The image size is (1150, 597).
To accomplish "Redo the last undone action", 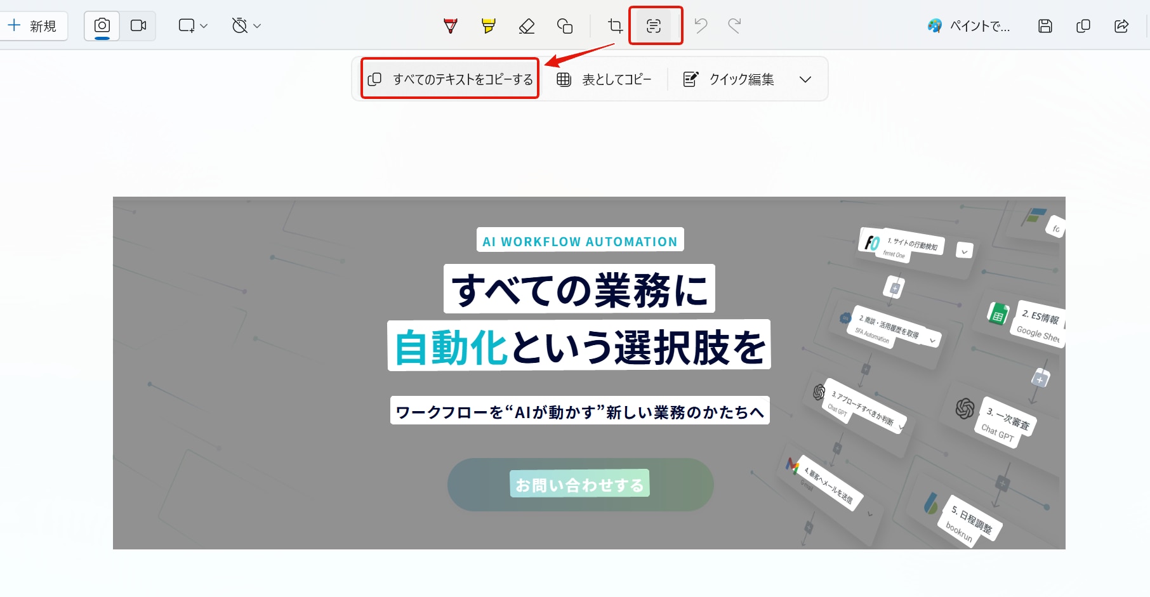I will [x=734, y=26].
